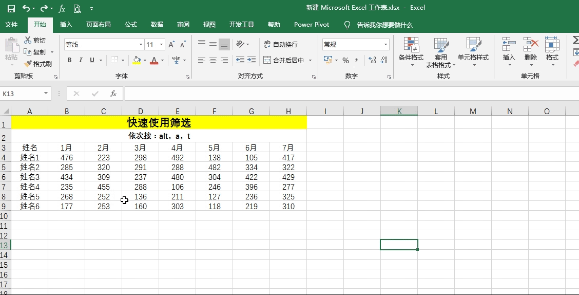Screen dimensions: 579x295
Task: Switch to the 数据 Data tab
Action: coord(157,24)
